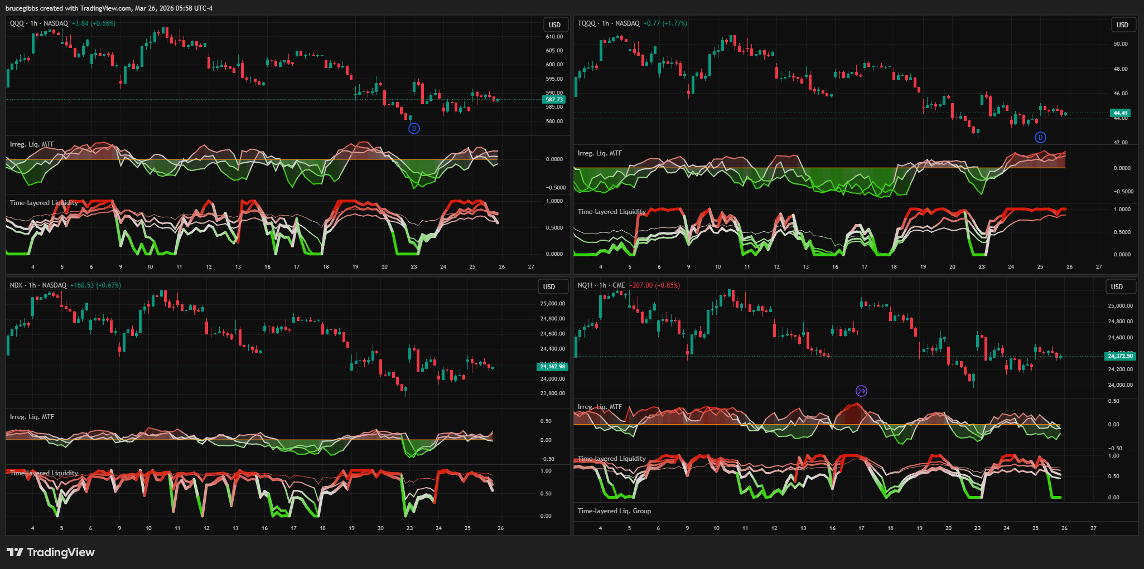1144x569 pixels.
Task: Click the dividend marker on the TQQQ chart
Action: [1040, 138]
